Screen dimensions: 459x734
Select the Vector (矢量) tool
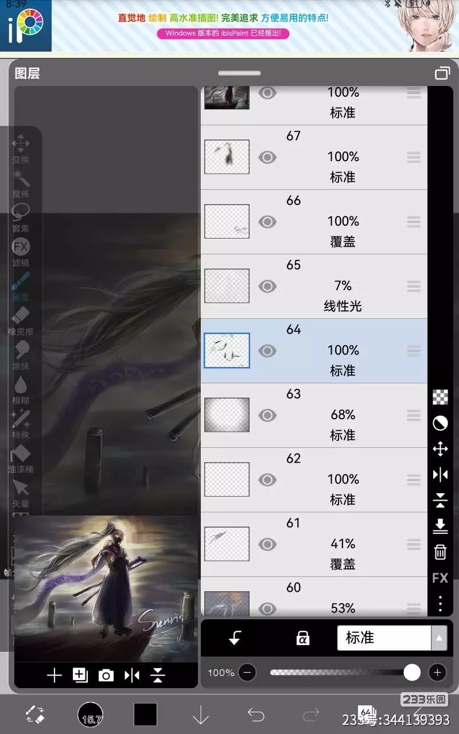(x=21, y=492)
